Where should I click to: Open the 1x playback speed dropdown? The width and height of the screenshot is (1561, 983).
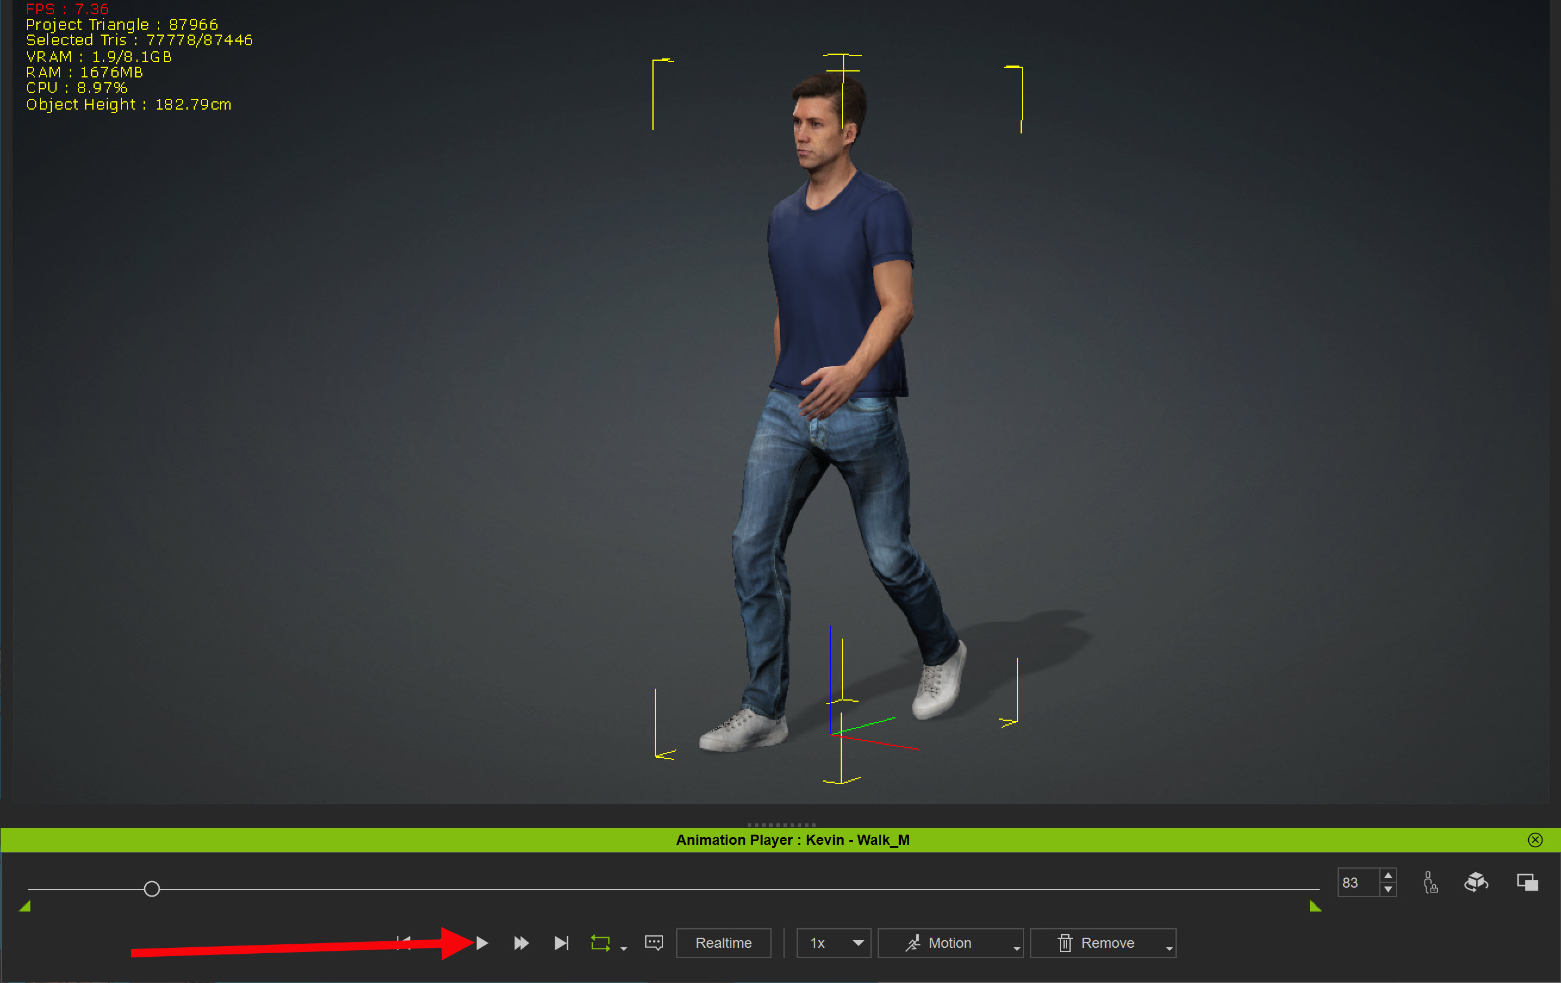click(x=832, y=943)
